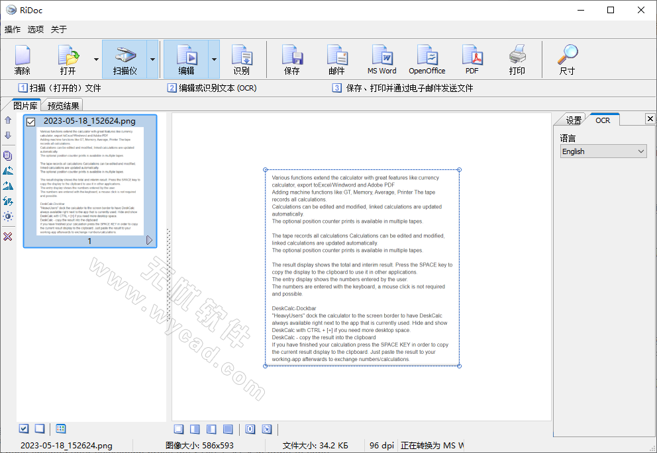Viewport: 657px width, 453px height.
Task: Open the 识别 (OCR recognize) tool
Action: point(242,59)
